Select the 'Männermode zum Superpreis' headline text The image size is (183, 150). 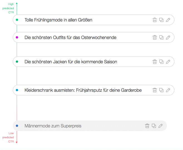tap(53, 126)
